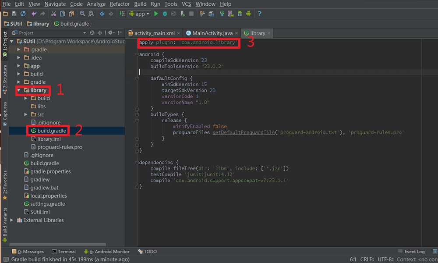Click the Undo arrow icon
The height and width of the screenshot is (263, 438).
coord(34,14)
